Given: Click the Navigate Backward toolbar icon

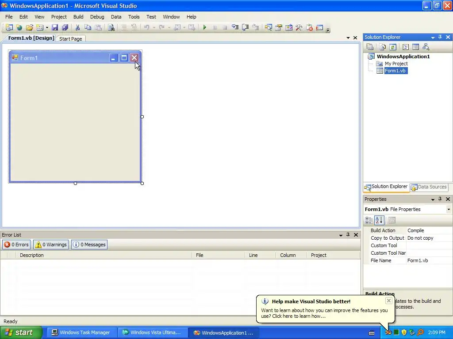Looking at the screenshot, I should coord(177,27).
